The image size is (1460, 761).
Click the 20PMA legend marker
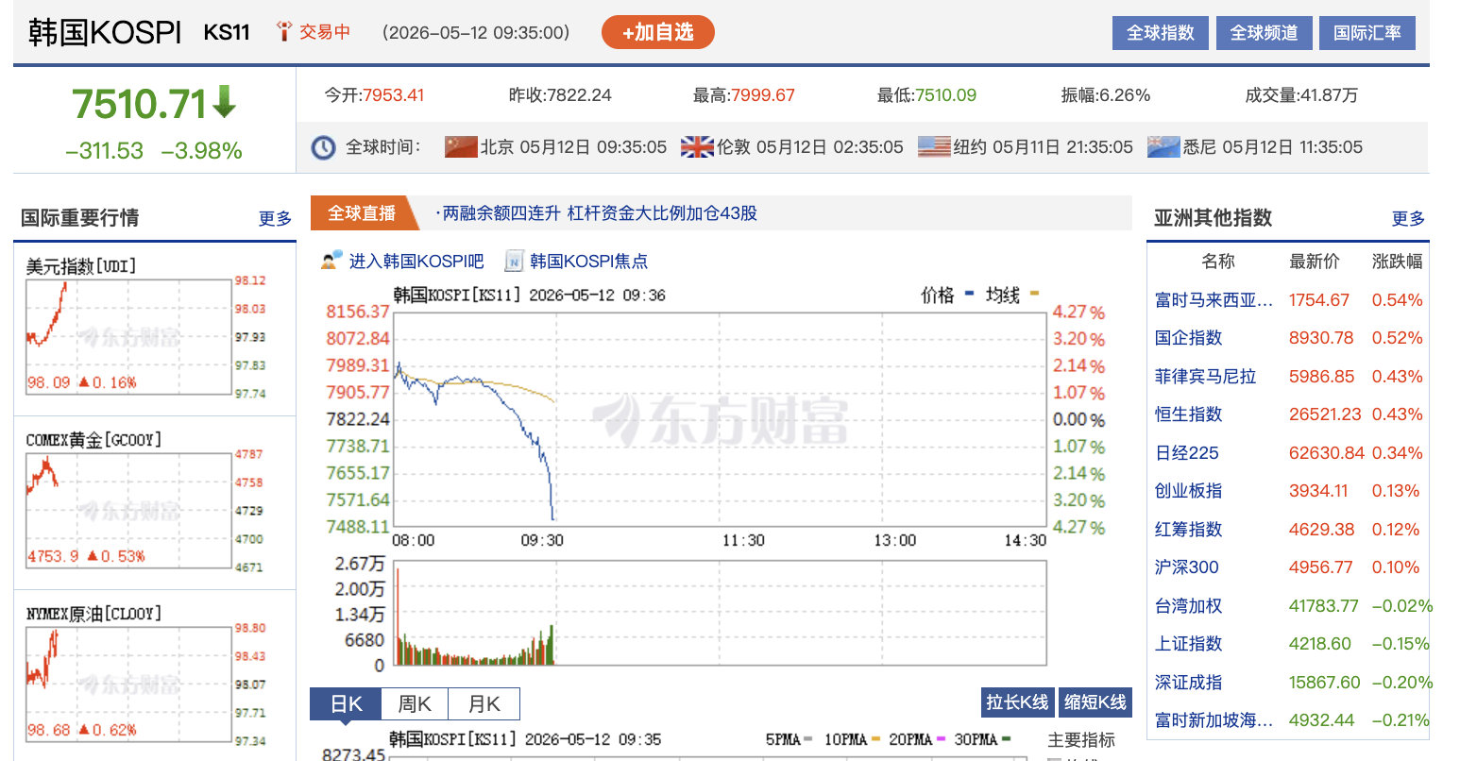coord(941,739)
